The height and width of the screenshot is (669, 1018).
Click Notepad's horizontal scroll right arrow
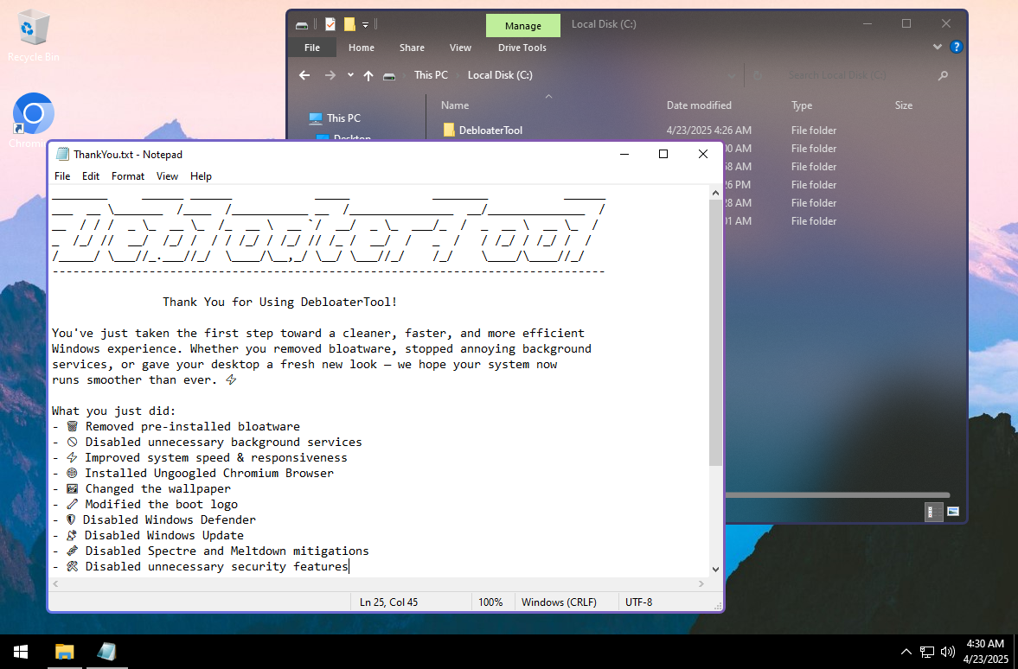coord(701,584)
